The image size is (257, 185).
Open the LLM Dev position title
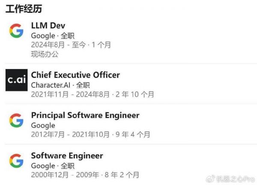click(x=48, y=26)
